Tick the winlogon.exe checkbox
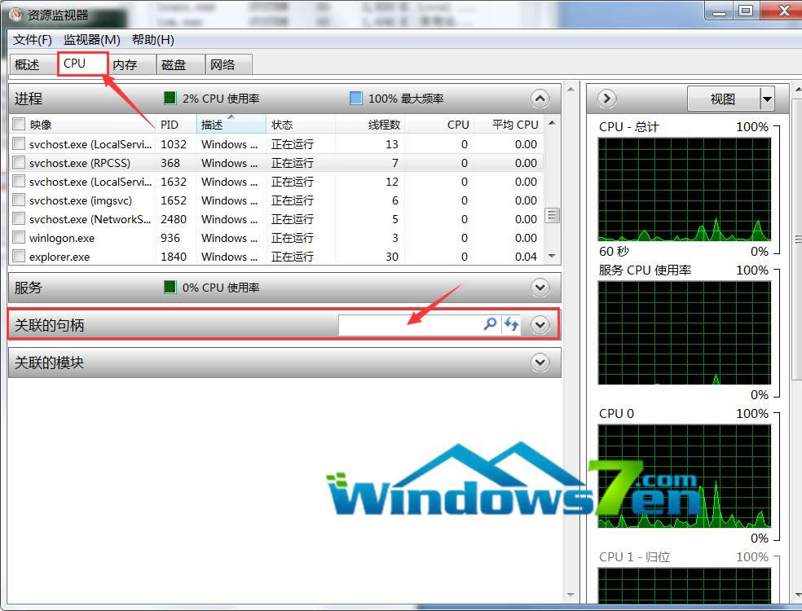Screen dimensions: 802x611 tap(19, 238)
